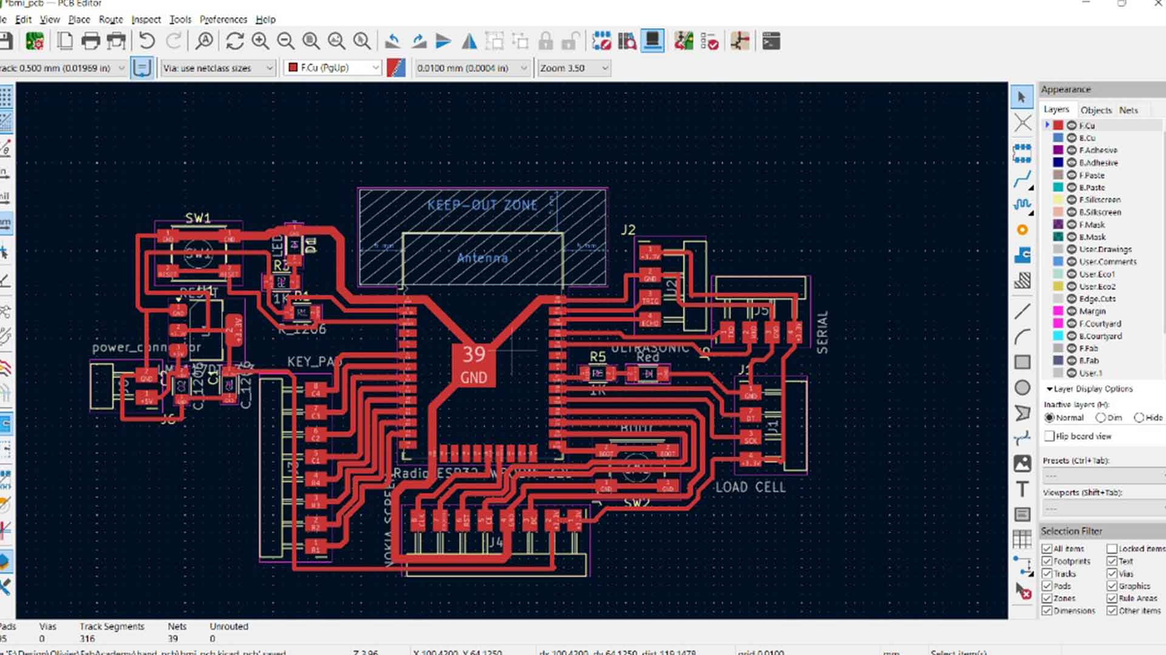Select the Add vias tool
Viewport: 1166px width, 655px height.
point(1022,230)
